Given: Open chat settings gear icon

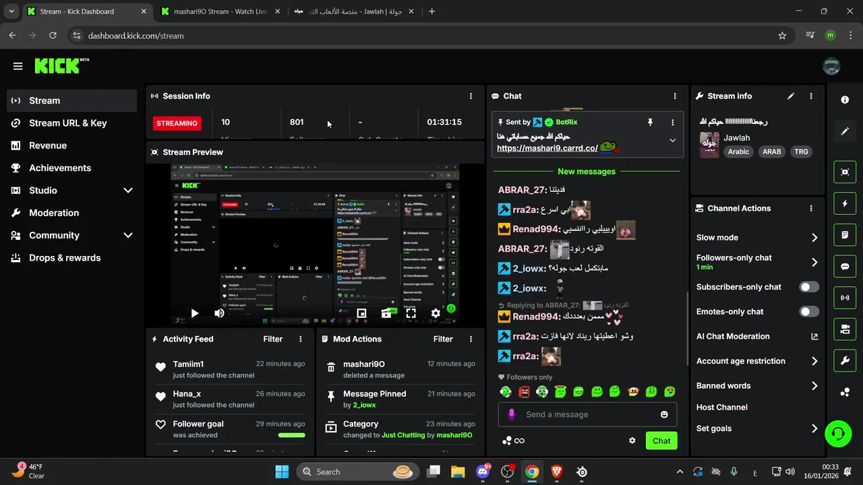Looking at the screenshot, I should [632, 441].
